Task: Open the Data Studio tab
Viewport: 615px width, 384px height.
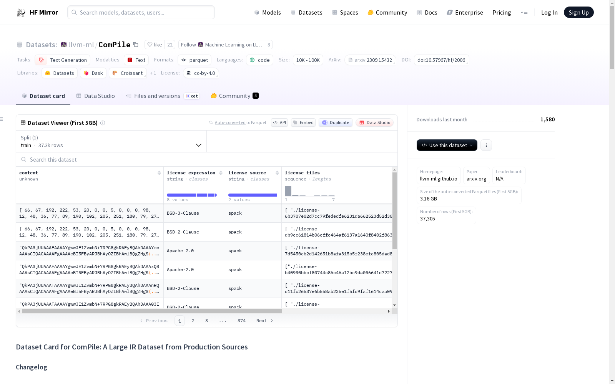Action: tap(95, 96)
